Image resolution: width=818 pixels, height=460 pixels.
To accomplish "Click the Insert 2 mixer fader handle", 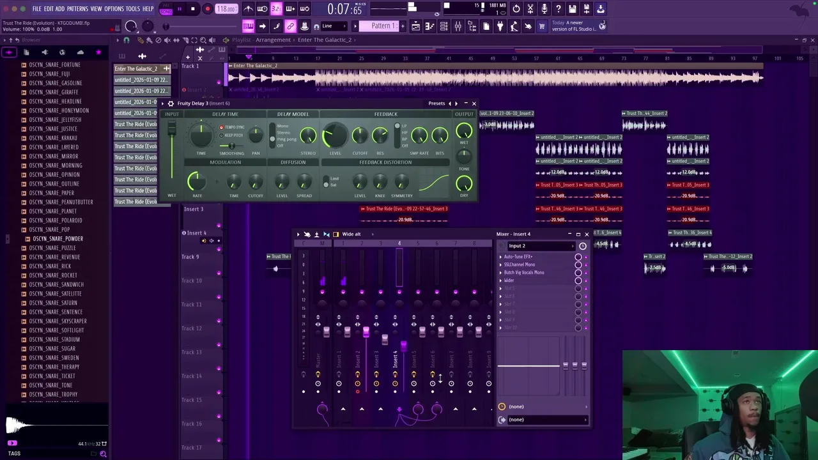I will (x=366, y=331).
